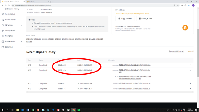Open the notification center icon

[196, 110]
